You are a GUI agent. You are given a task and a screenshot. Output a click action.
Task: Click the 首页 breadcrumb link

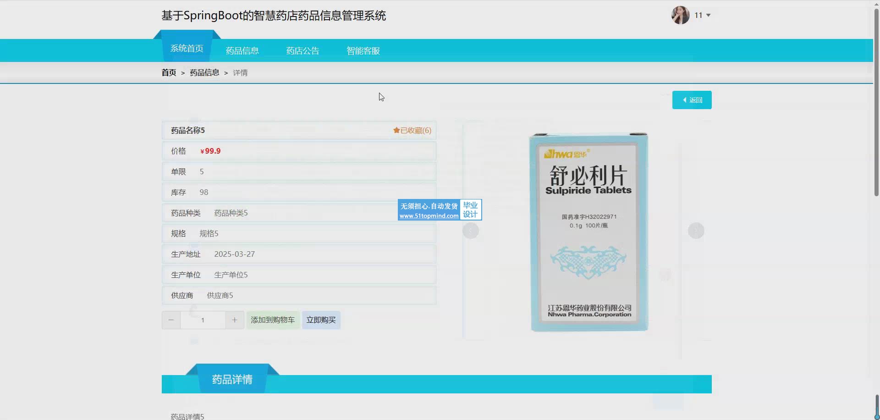(x=169, y=73)
